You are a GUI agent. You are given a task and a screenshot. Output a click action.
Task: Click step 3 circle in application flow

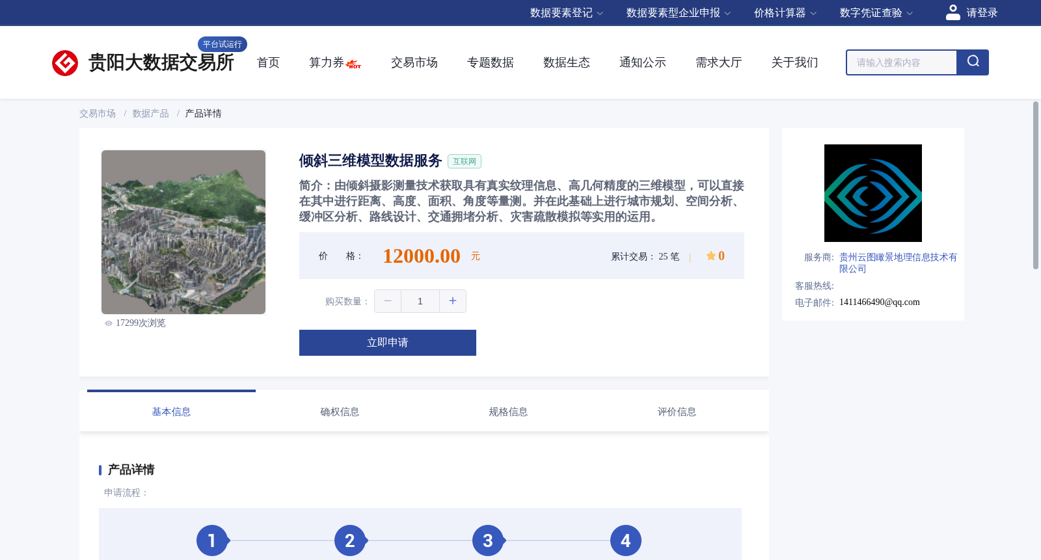click(x=487, y=540)
